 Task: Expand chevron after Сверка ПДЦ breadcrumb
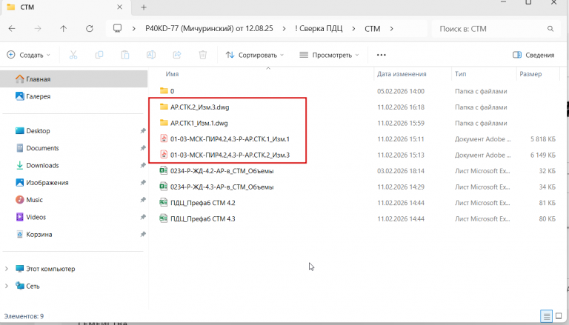(x=353, y=29)
